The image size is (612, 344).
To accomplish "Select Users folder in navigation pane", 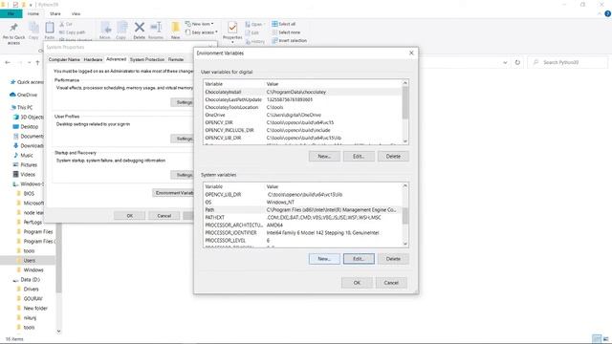I will pos(28,261).
